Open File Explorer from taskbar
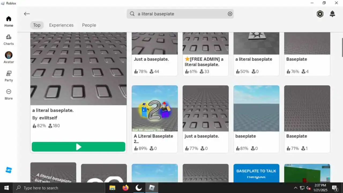Image resolution: width=343 pixels, height=193 pixels. [112, 188]
